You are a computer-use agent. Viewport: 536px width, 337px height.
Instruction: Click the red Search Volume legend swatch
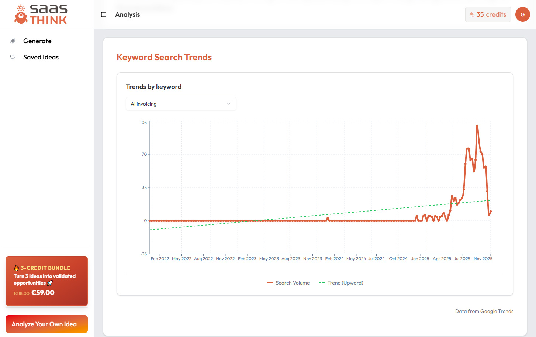(270, 283)
